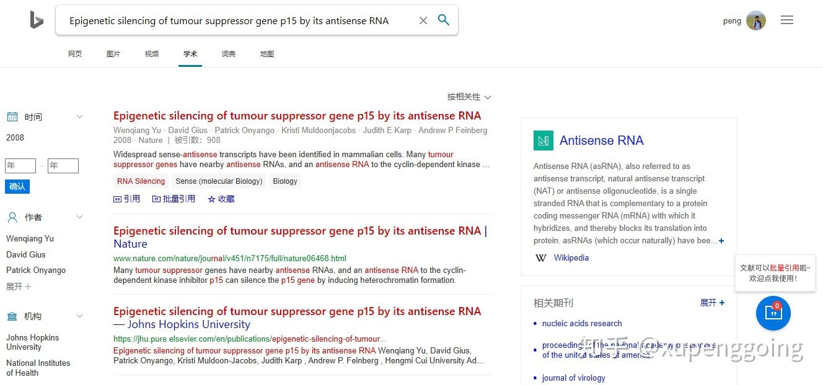Expand 相关期刊 list with 展开 +
823x385 pixels.
(x=712, y=303)
